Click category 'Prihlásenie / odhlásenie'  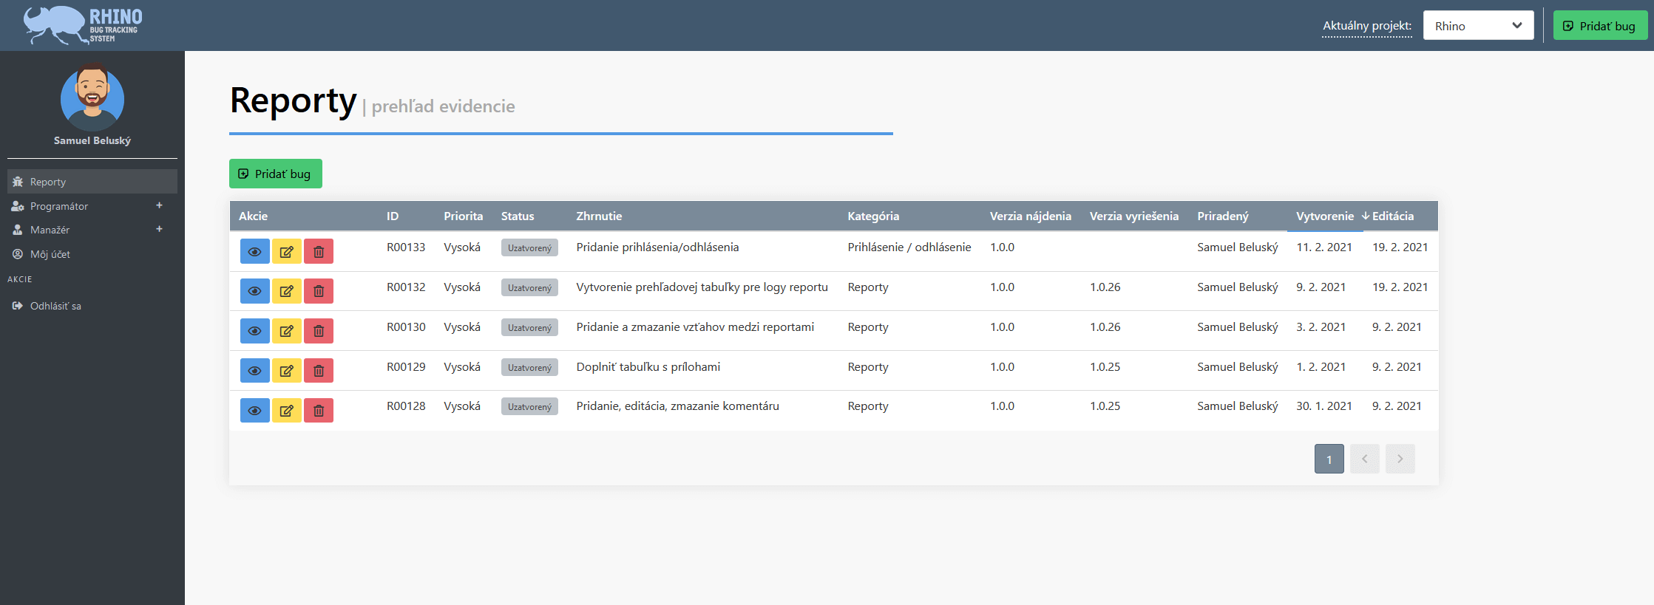[x=909, y=247]
